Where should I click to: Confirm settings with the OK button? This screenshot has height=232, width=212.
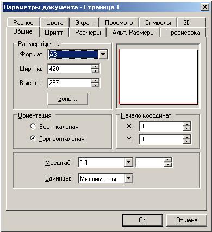(142, 220)
